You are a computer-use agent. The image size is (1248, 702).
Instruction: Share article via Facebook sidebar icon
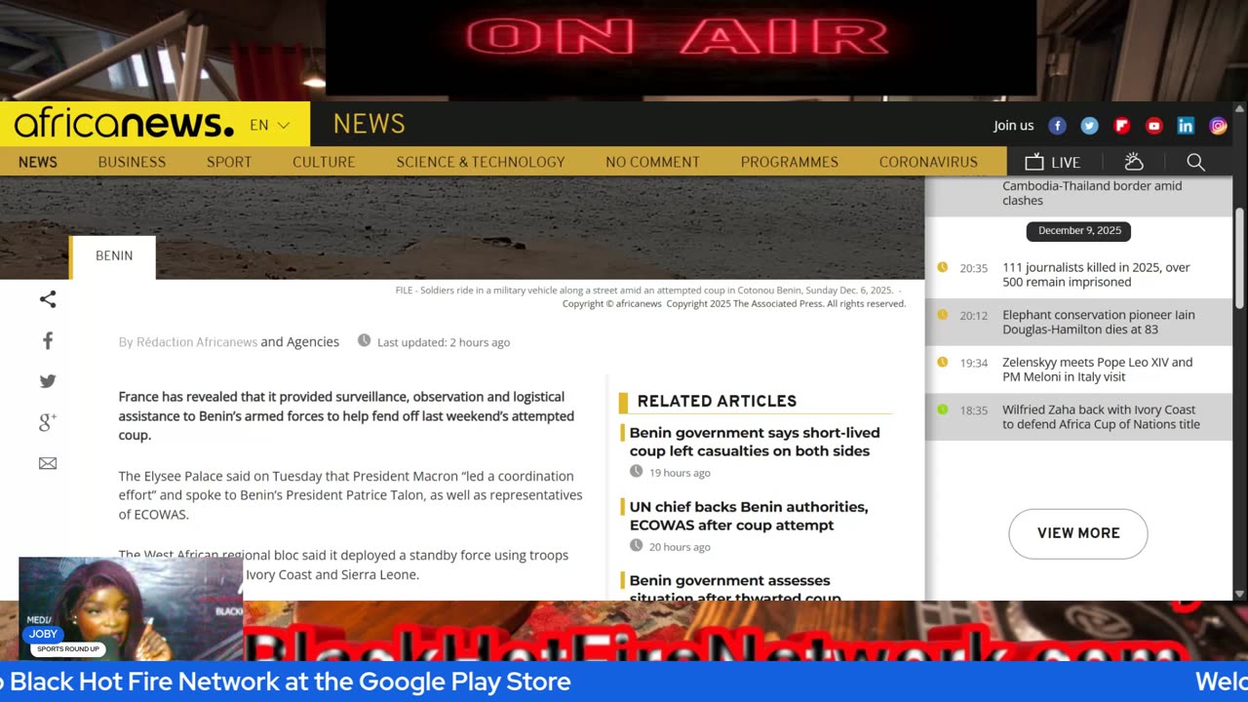[48, 340]
